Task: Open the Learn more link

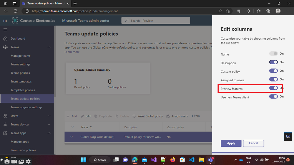Action: coord(72,52)
